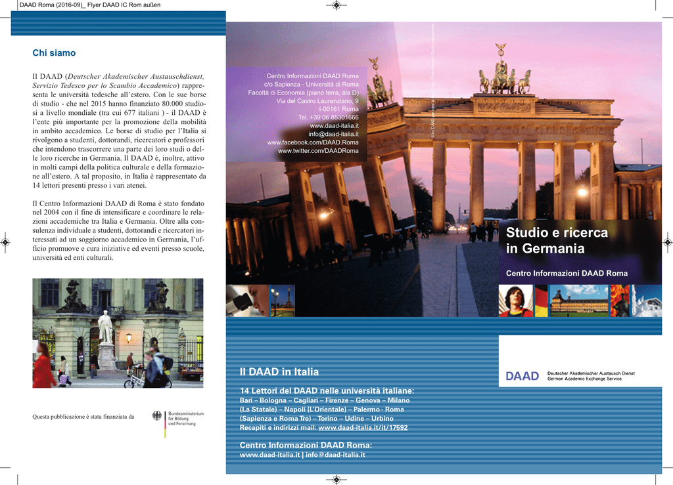Click "Centro Informazioni DAAD Roma" under the title
673x485 pixels.
(x=567, y=274)
